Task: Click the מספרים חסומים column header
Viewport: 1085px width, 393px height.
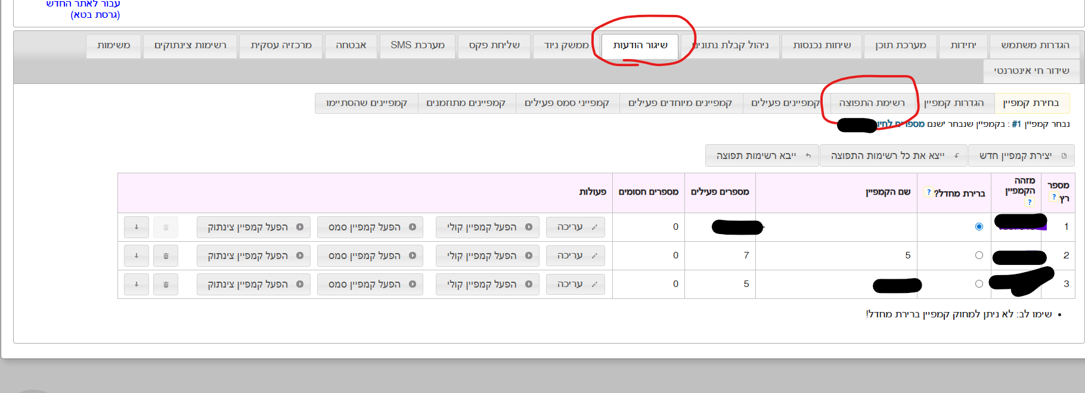Action: pos(648,192)
